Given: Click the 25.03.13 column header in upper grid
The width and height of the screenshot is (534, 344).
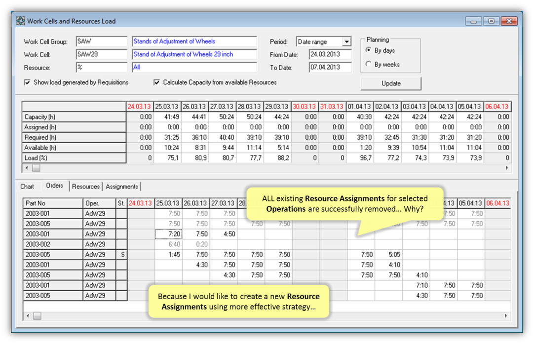Looking at the screenshot, I should [x=167, y=107].
